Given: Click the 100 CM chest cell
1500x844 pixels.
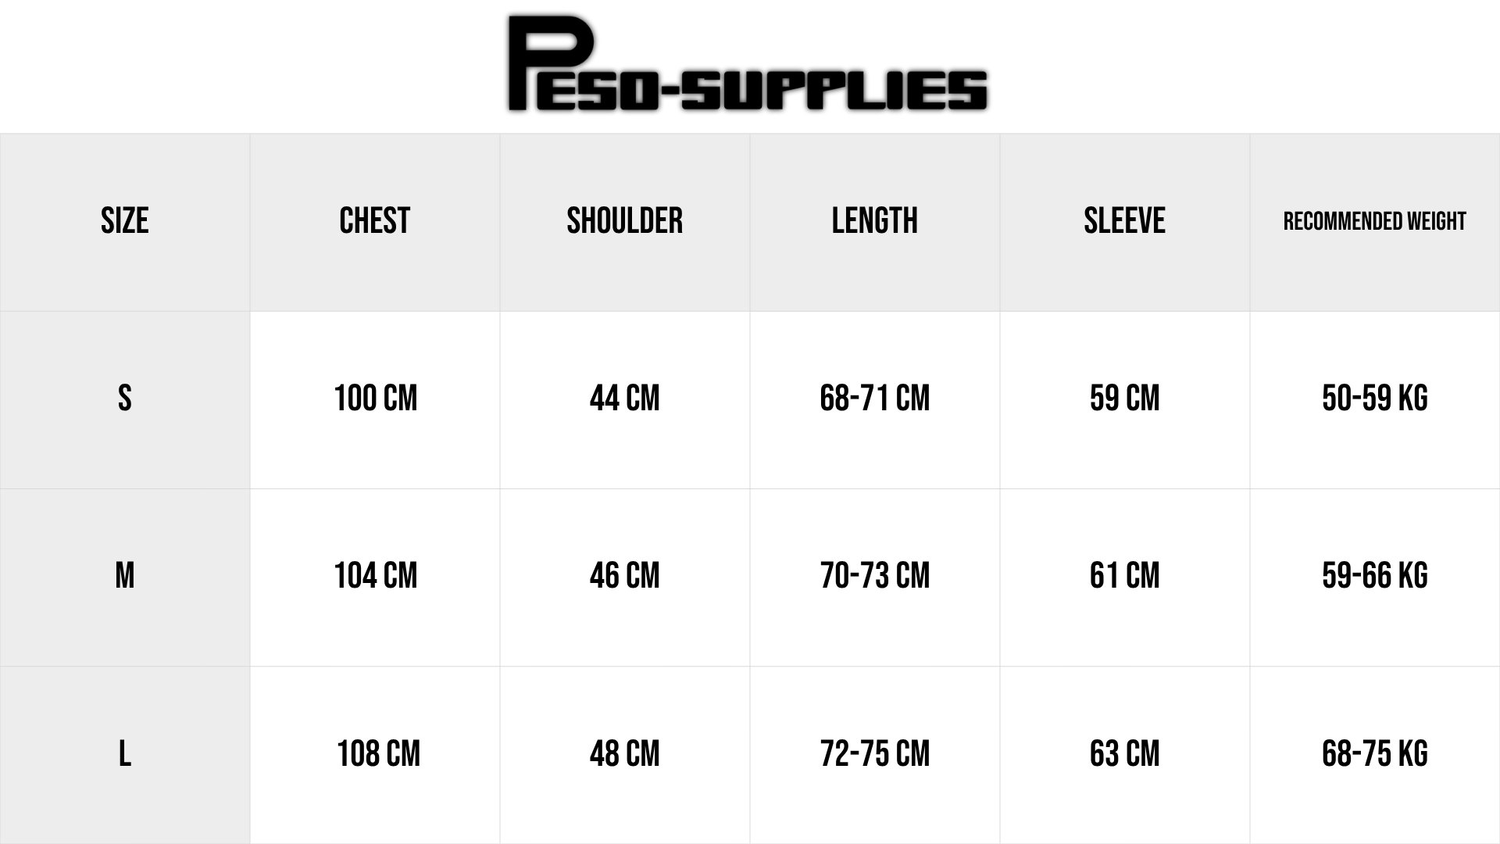Looking at the screenshot, I should [x=376, y=399].
